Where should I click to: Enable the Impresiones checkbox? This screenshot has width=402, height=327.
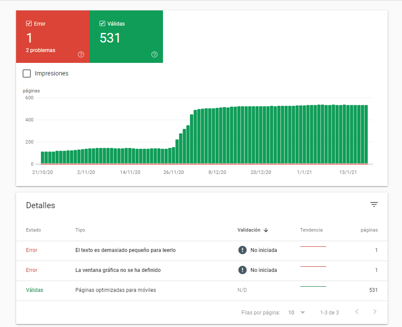click(x=27, y=73)
